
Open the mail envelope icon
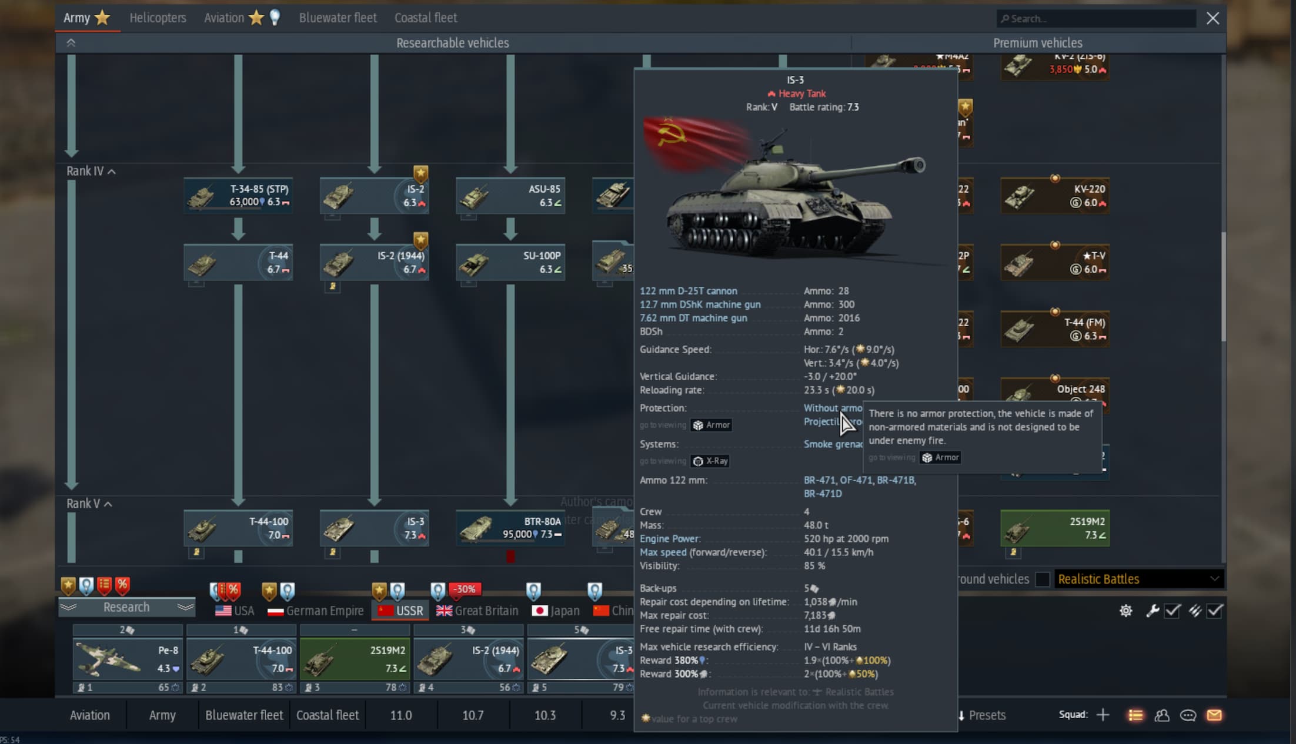(1214, 715)
